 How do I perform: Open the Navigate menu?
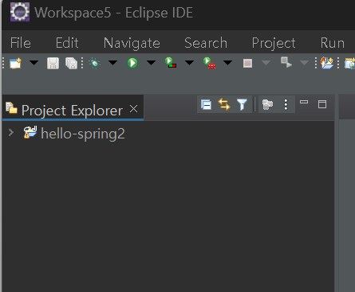point(132,43)
